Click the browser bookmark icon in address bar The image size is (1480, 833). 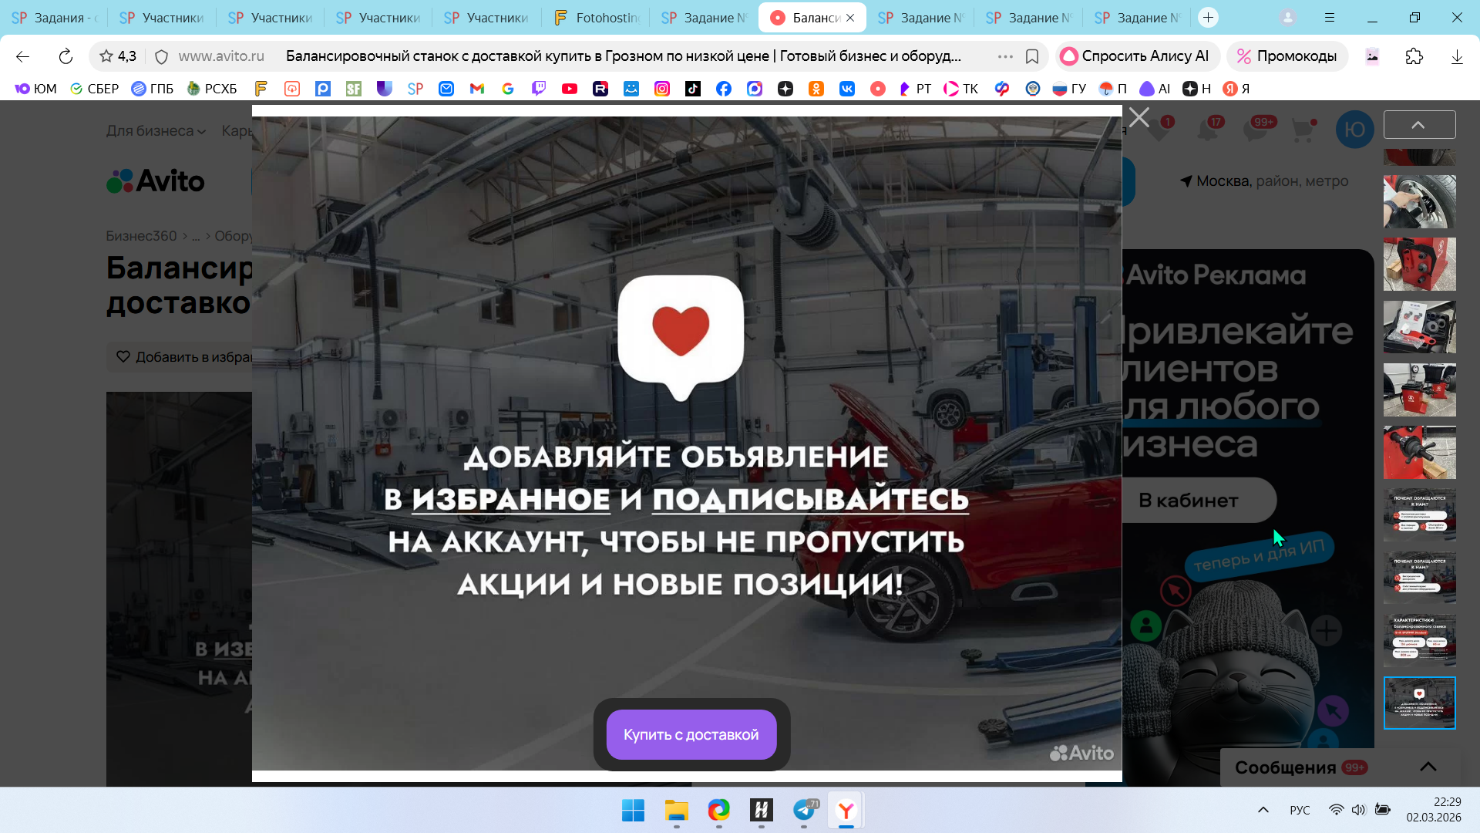pos(1032,56)
